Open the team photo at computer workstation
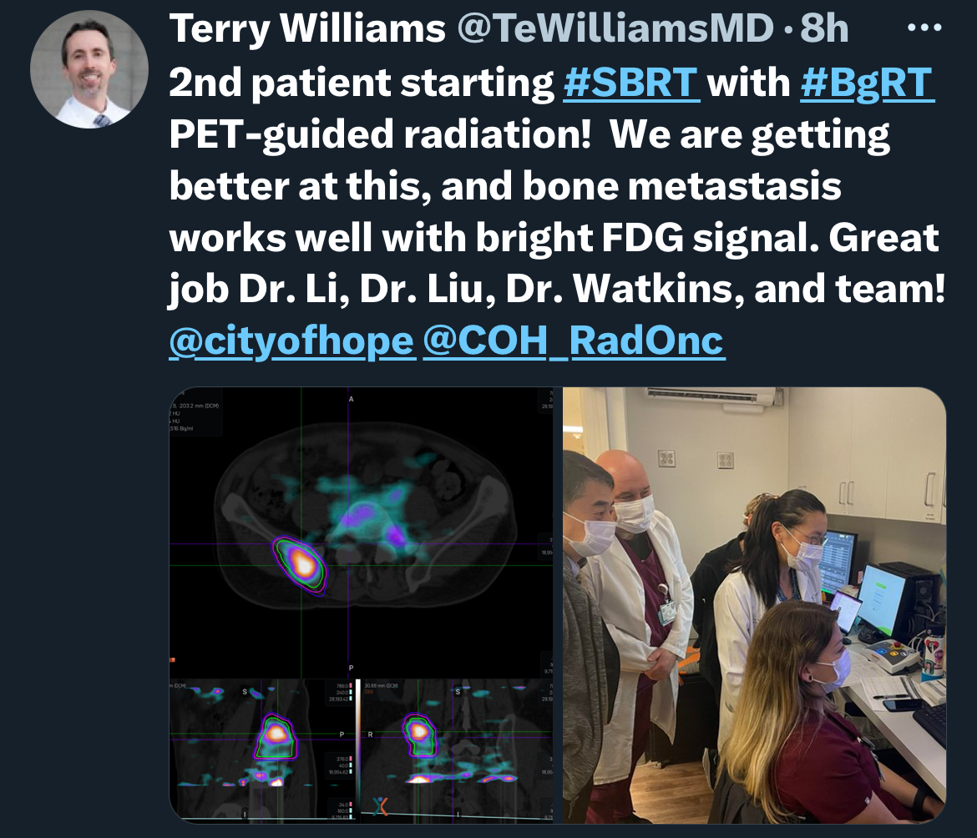Viewport: 977px width, 838px height. coord(755,605)
